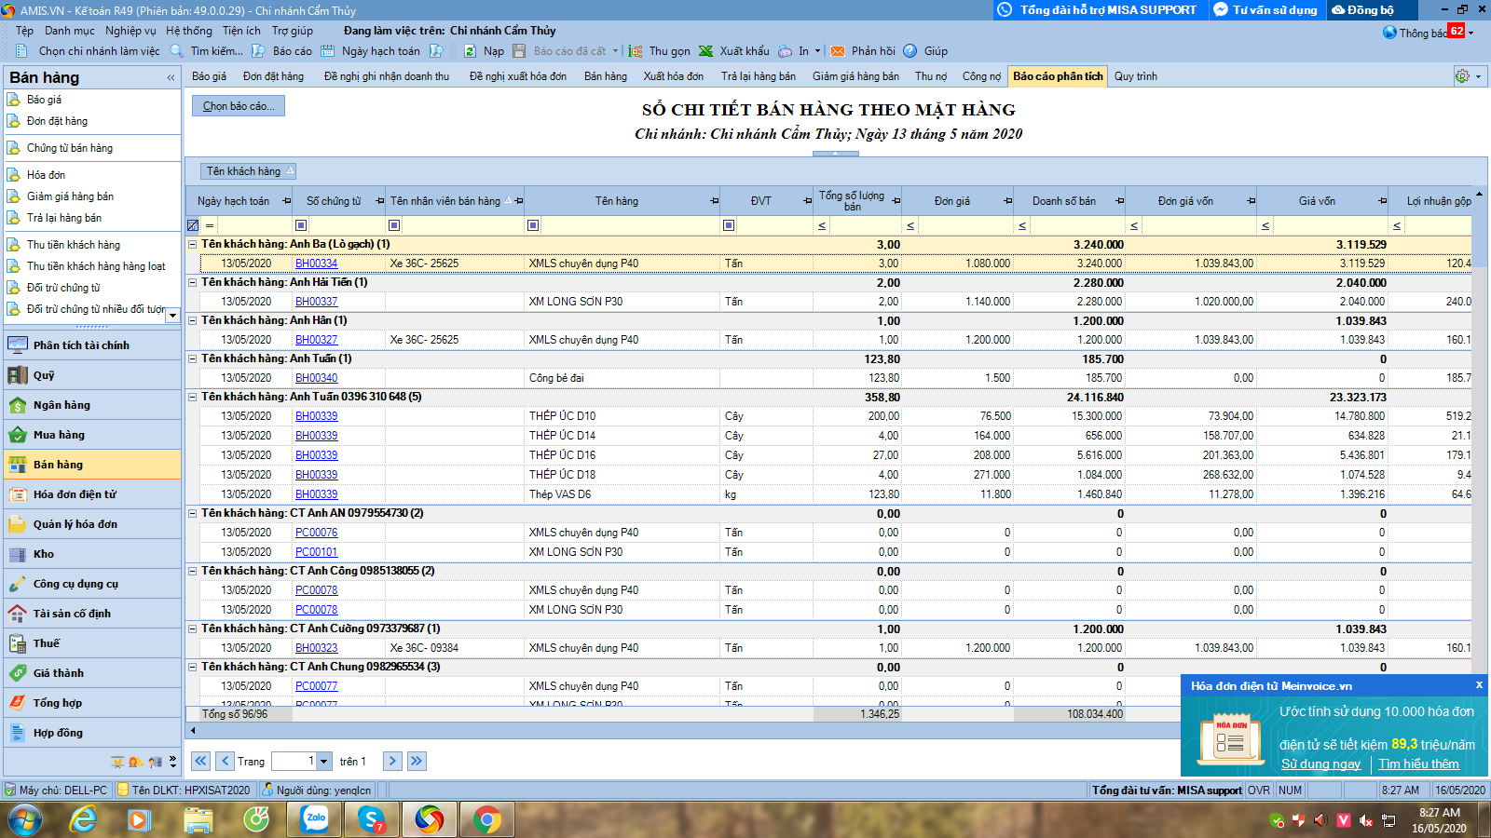
Task: Go to next page arrow
Action: pos(392,761)
